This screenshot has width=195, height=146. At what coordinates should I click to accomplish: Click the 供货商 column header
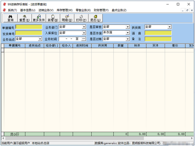(x=103, y=46)
